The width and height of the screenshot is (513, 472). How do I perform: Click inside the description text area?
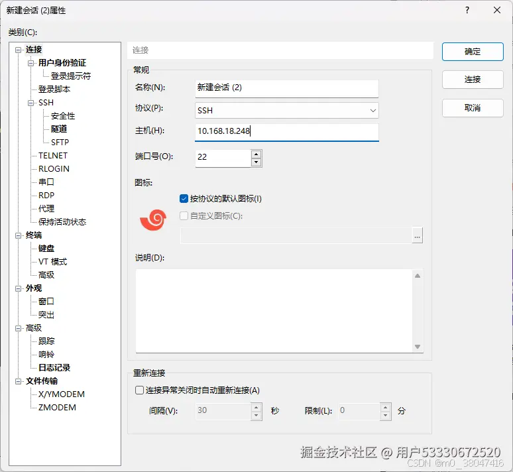click(x=274, y=311)
